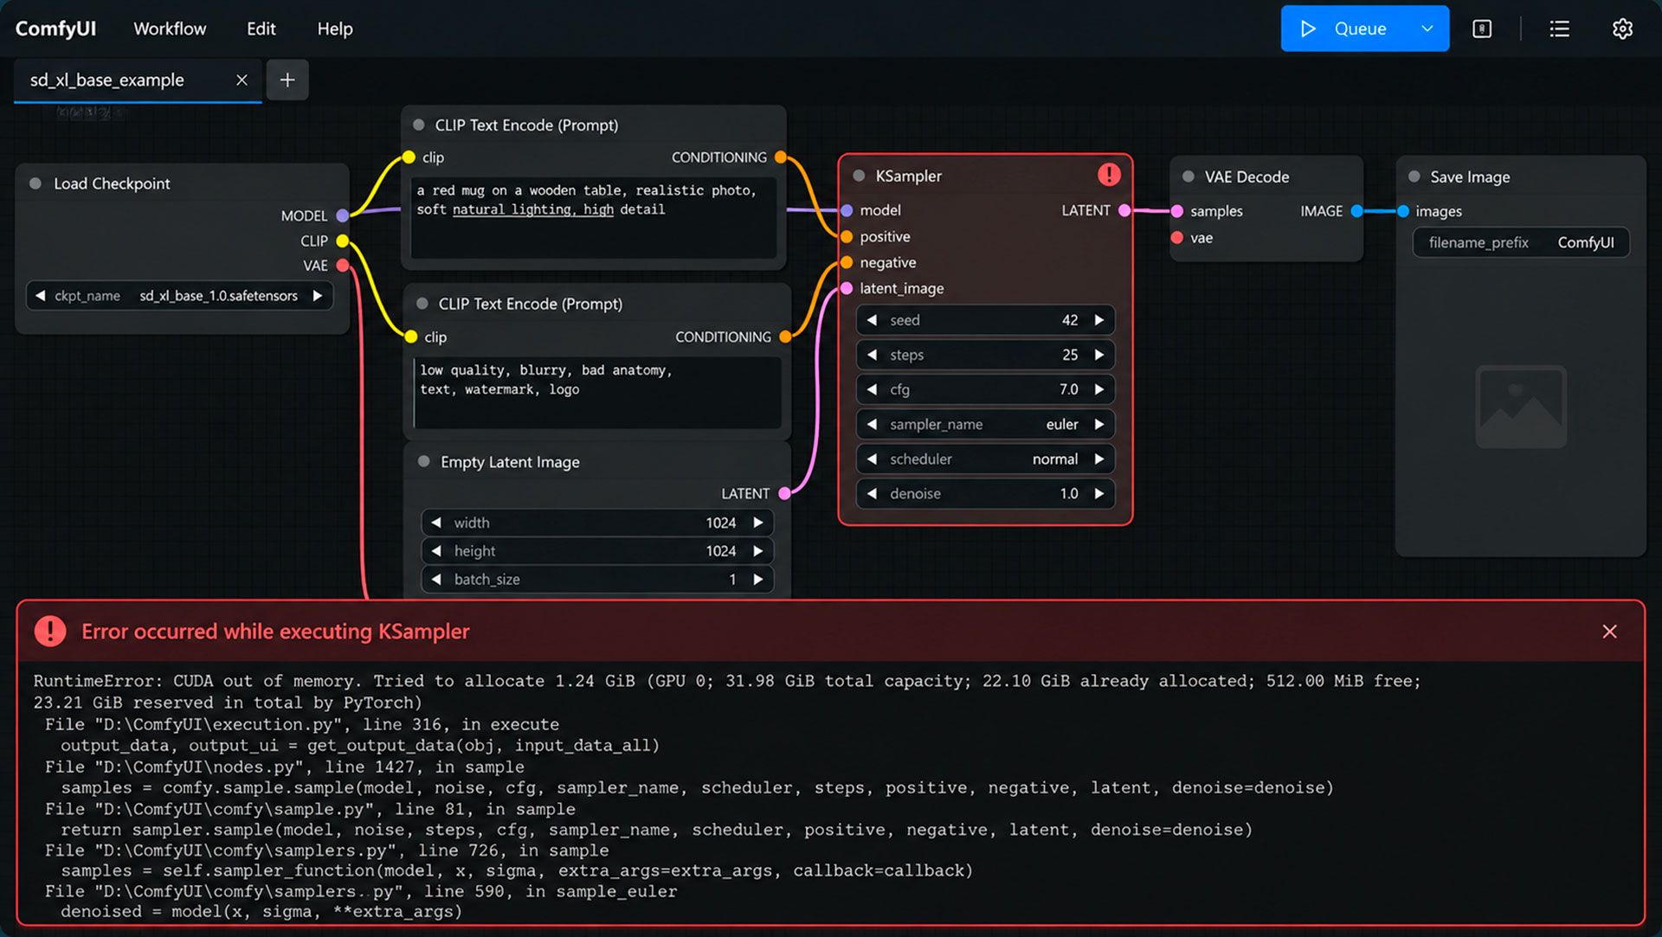Increase the cfg value

click(1099, 389)
